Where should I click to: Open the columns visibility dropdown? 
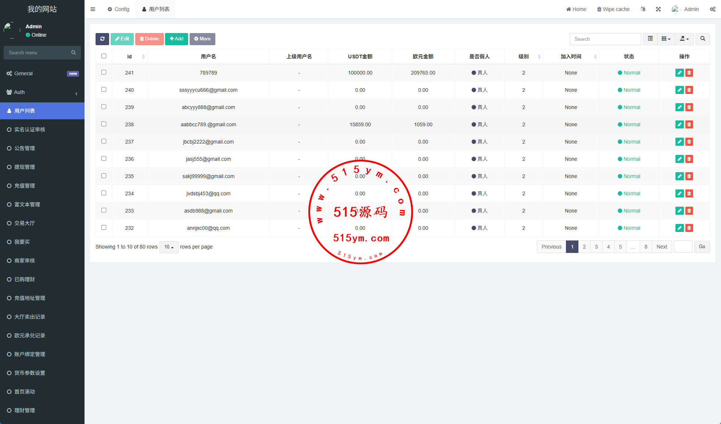[666, 39]
